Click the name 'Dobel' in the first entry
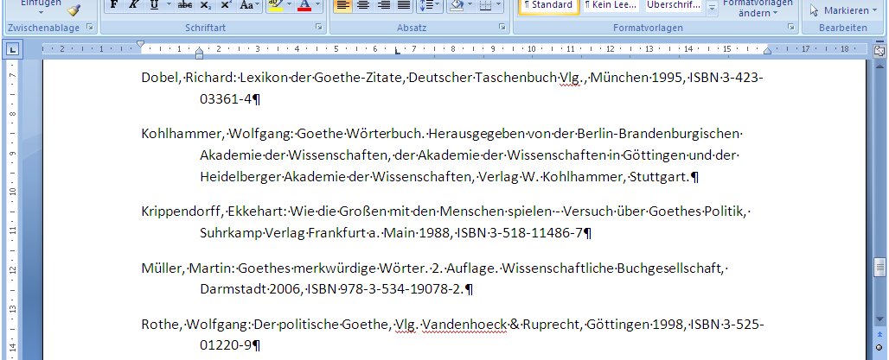Screen dimensions: 889x360 click(160, 78)
